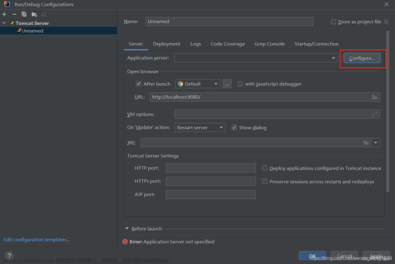The height and width of the screenshot is (264, 395).
Task: Enable Store as project file
Action: 333,22
